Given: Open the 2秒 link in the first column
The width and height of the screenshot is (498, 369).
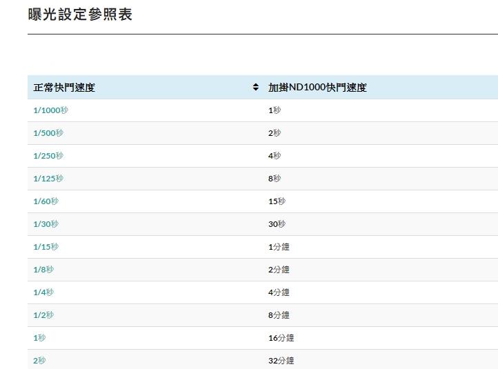Looking at the screenshot, I should coord(39,361).
